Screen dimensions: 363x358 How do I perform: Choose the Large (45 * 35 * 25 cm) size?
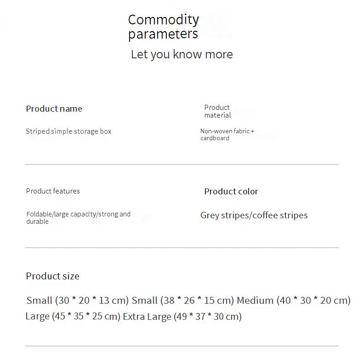click(x=73, y=317)
